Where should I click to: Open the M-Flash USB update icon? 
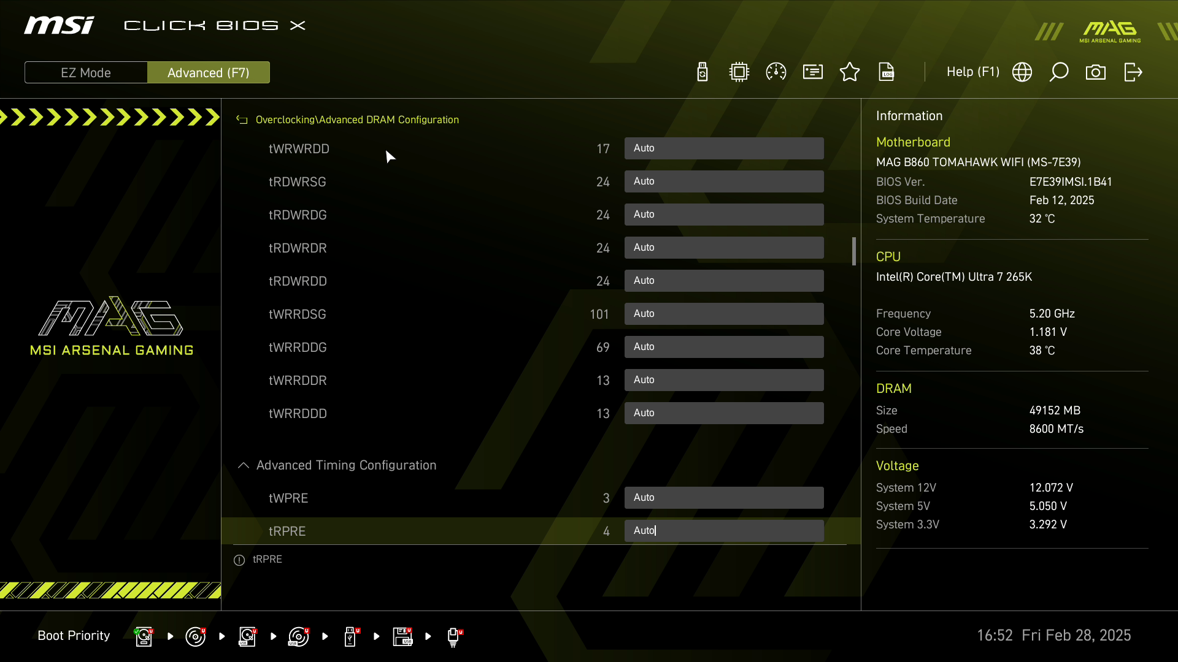coord(703,72)
